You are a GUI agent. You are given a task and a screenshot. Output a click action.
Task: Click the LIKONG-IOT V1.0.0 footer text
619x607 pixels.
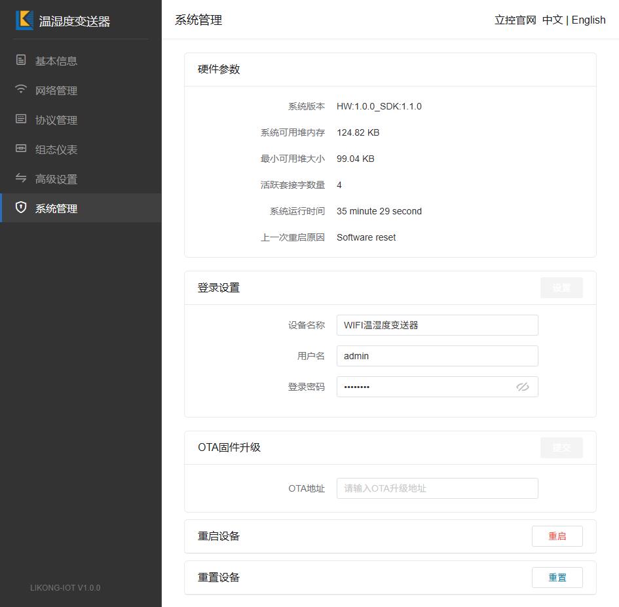coord(65,588)
